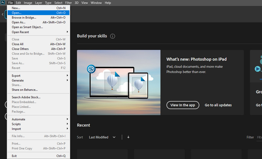The image size is (262, 159).
Task: Open the Filter menu in the menu bar
Action: 68,3
